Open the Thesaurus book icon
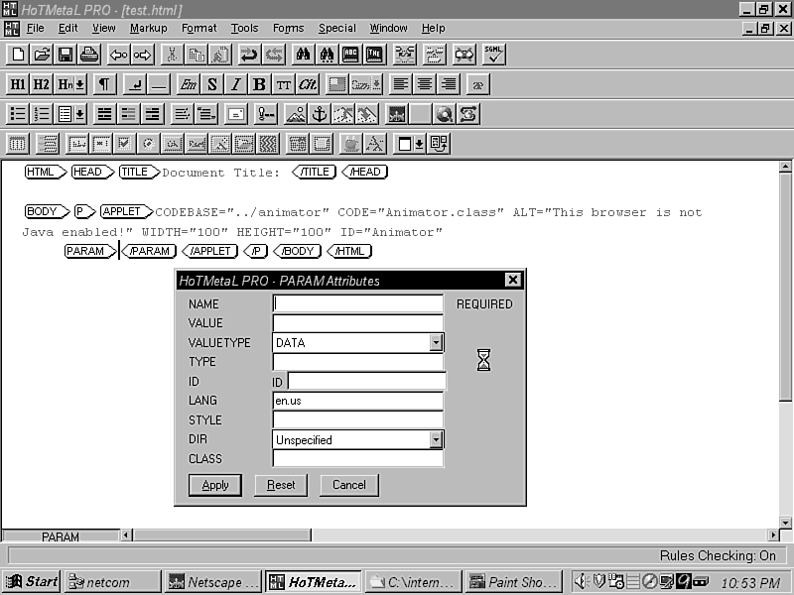Viewport: 794px width, 595px height. click(374, 55)
